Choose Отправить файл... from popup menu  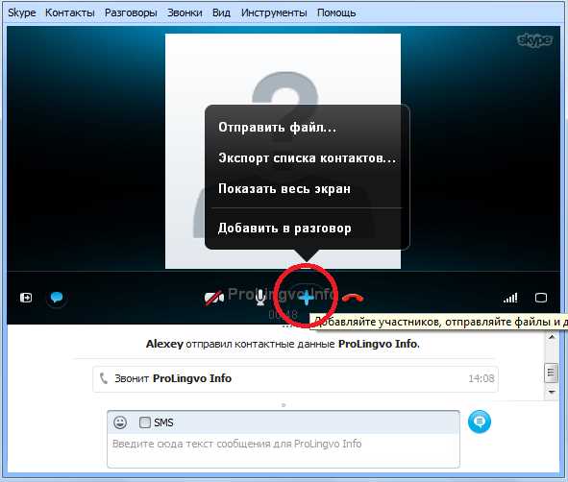(x=277, y=128)
